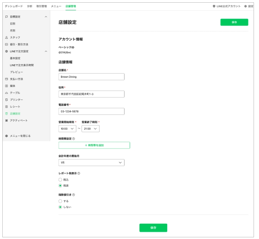Viewport: 259px width, 239px height.
Task: Open the 営業終了時刻 21:00 dropdown
Action: pos(90,129)
